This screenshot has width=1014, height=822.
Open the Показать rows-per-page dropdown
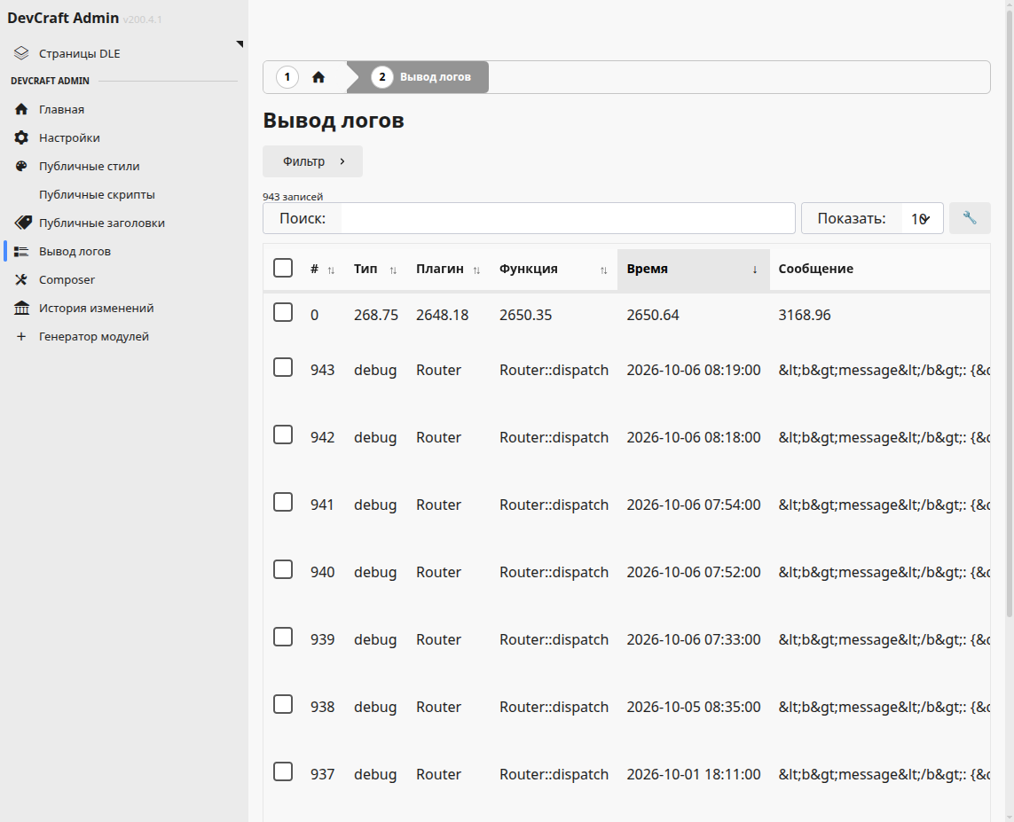pos(922,218)
